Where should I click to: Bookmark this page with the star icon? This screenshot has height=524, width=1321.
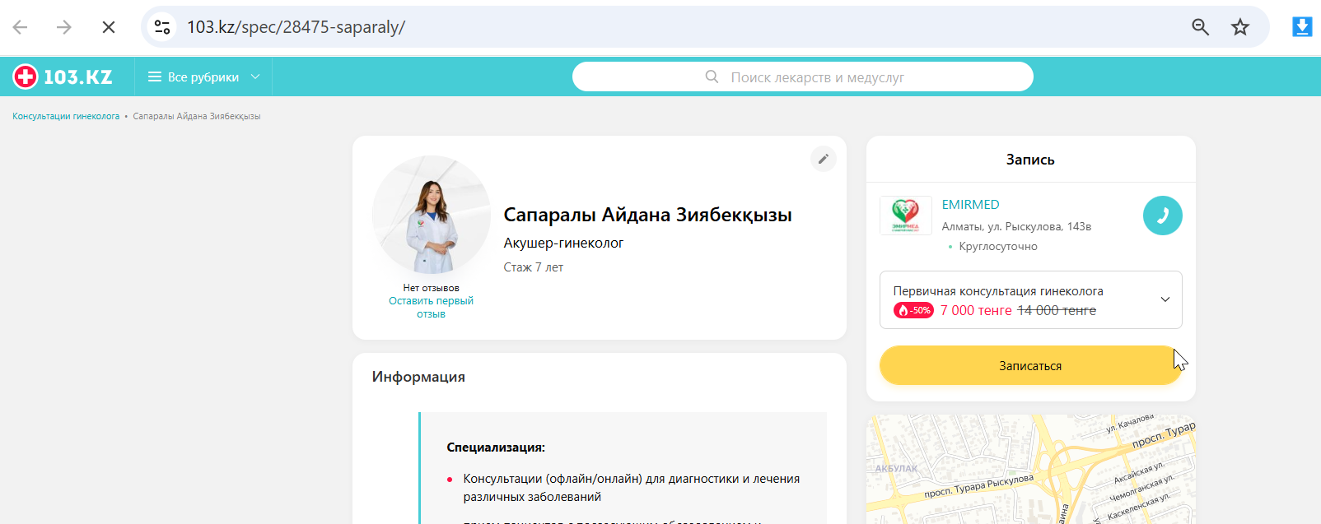coord(1240,27)
